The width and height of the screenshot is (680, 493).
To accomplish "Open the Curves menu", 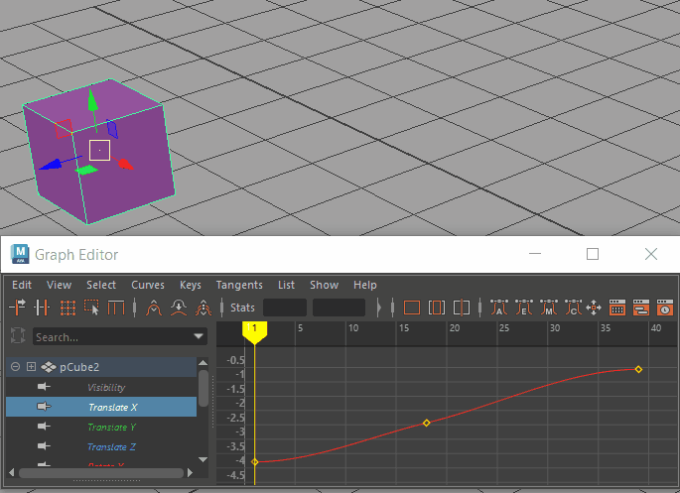I will click(x=148, y=285).
